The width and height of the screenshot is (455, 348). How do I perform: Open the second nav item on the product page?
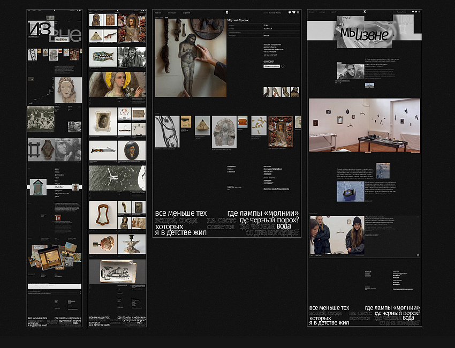[x=172, y=13]
